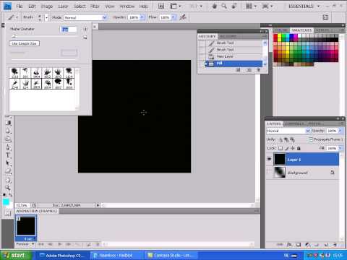Open the ESSENTIALS workspace switcher
The image size is (347, 260).
[x=304, y=6]
